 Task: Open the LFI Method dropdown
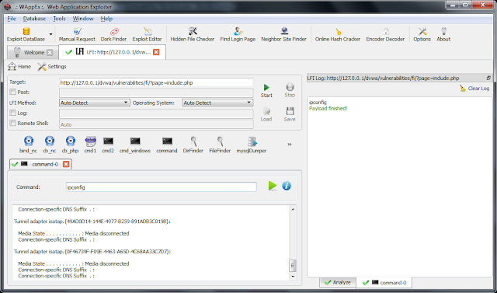[95, 103]
